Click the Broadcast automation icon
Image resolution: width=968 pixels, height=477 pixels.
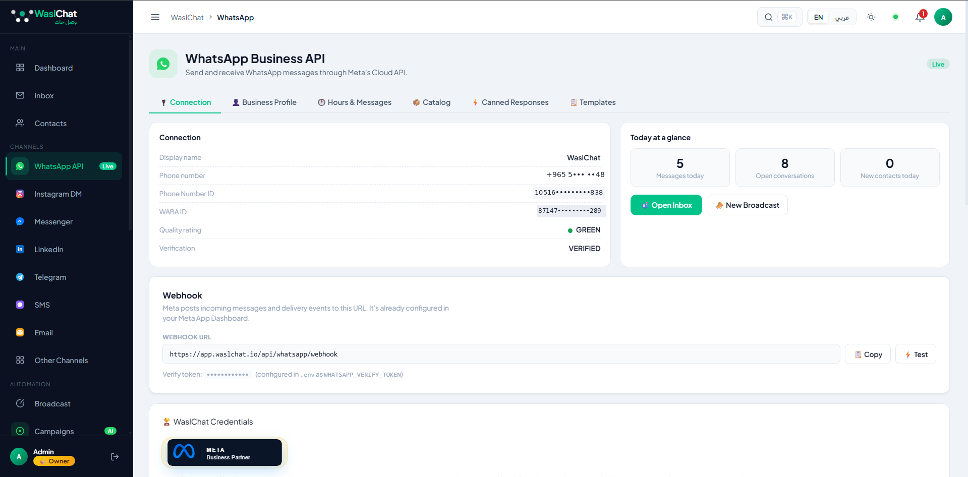(20, 403)
